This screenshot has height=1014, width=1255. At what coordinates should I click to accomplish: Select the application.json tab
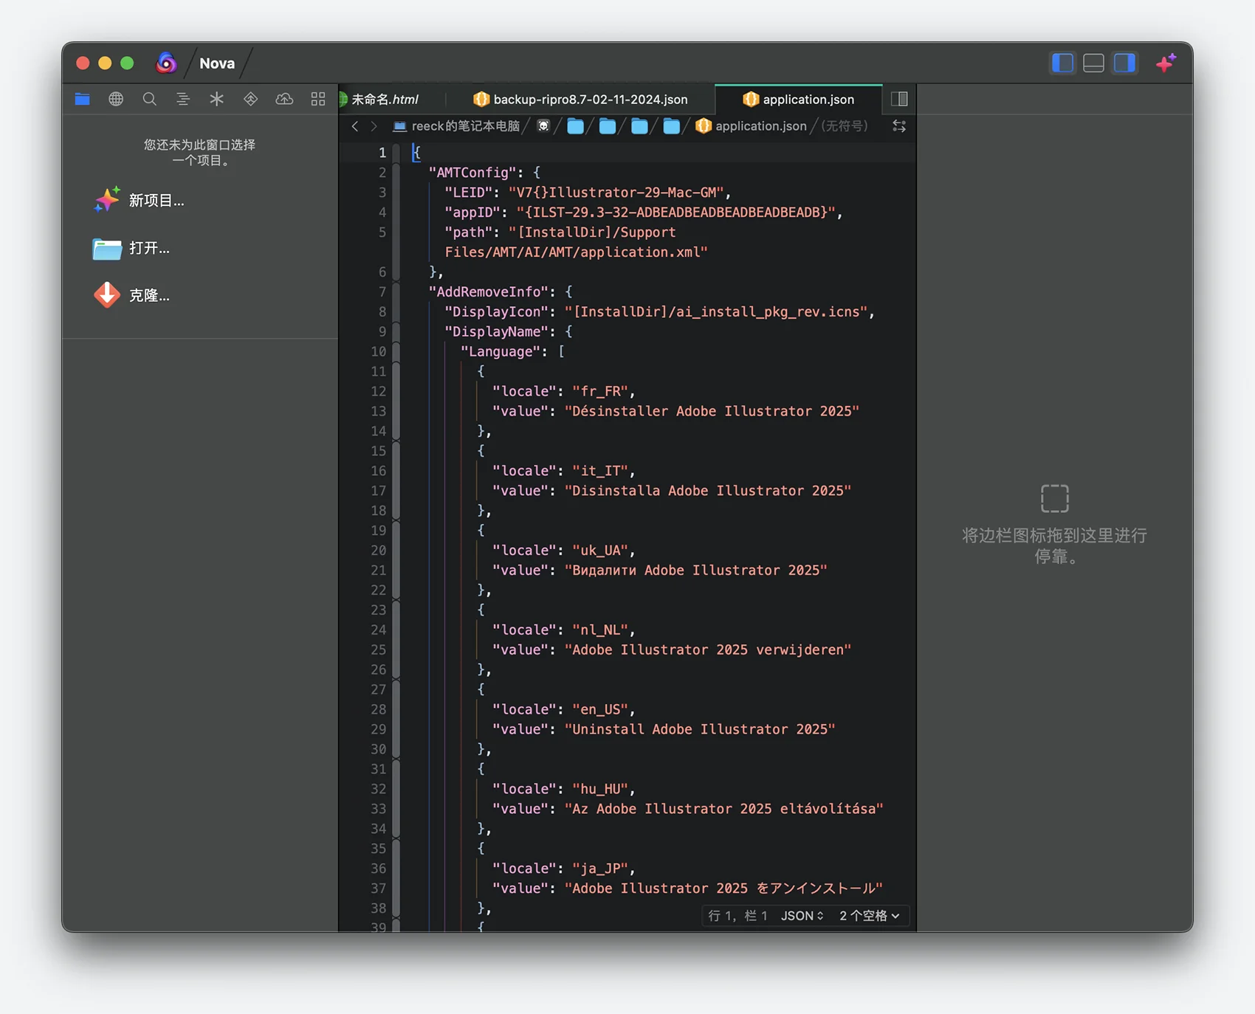[x=799, y=99]
